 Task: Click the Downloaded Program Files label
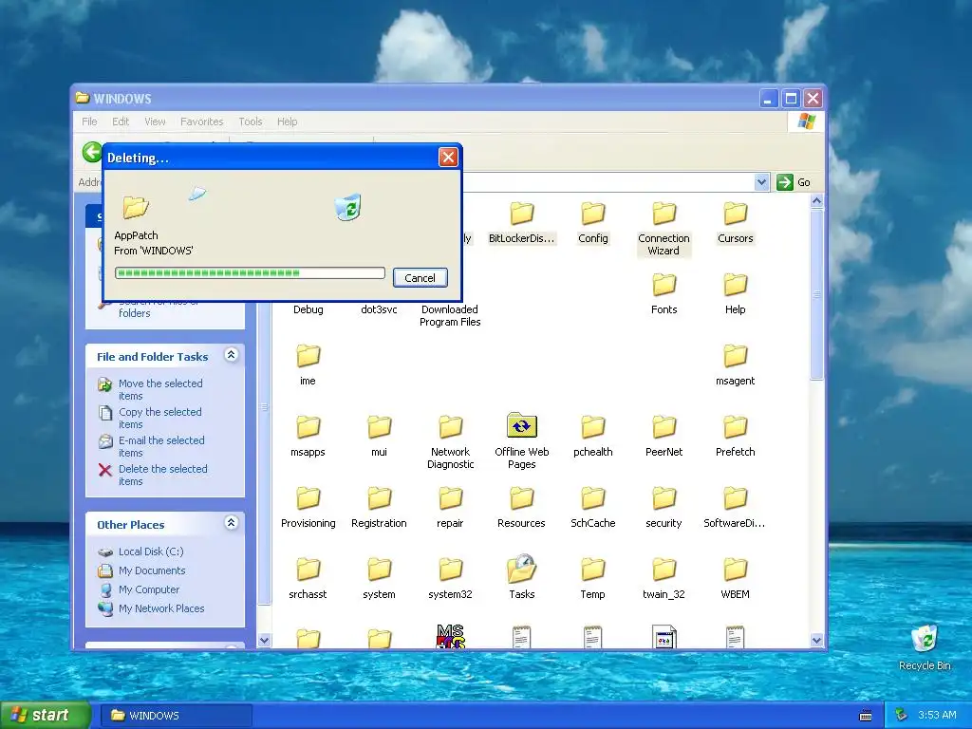click(x=450, y=315)
